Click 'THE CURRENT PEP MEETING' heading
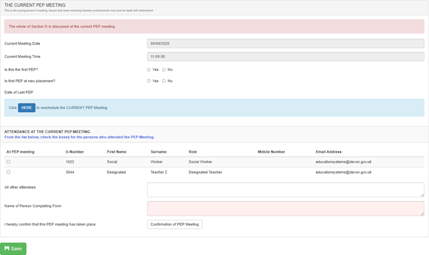Viewport: 429px width, 255px height. tap(35, 5)
